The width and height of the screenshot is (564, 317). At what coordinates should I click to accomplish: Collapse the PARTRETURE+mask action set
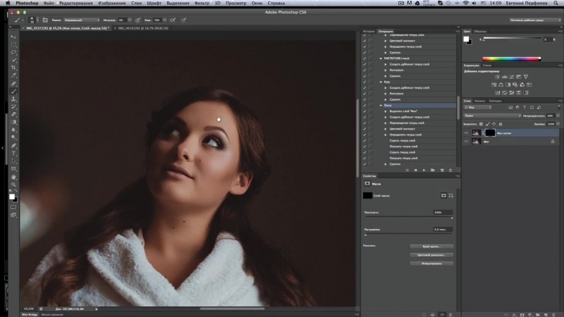click(x=381, y=58)
